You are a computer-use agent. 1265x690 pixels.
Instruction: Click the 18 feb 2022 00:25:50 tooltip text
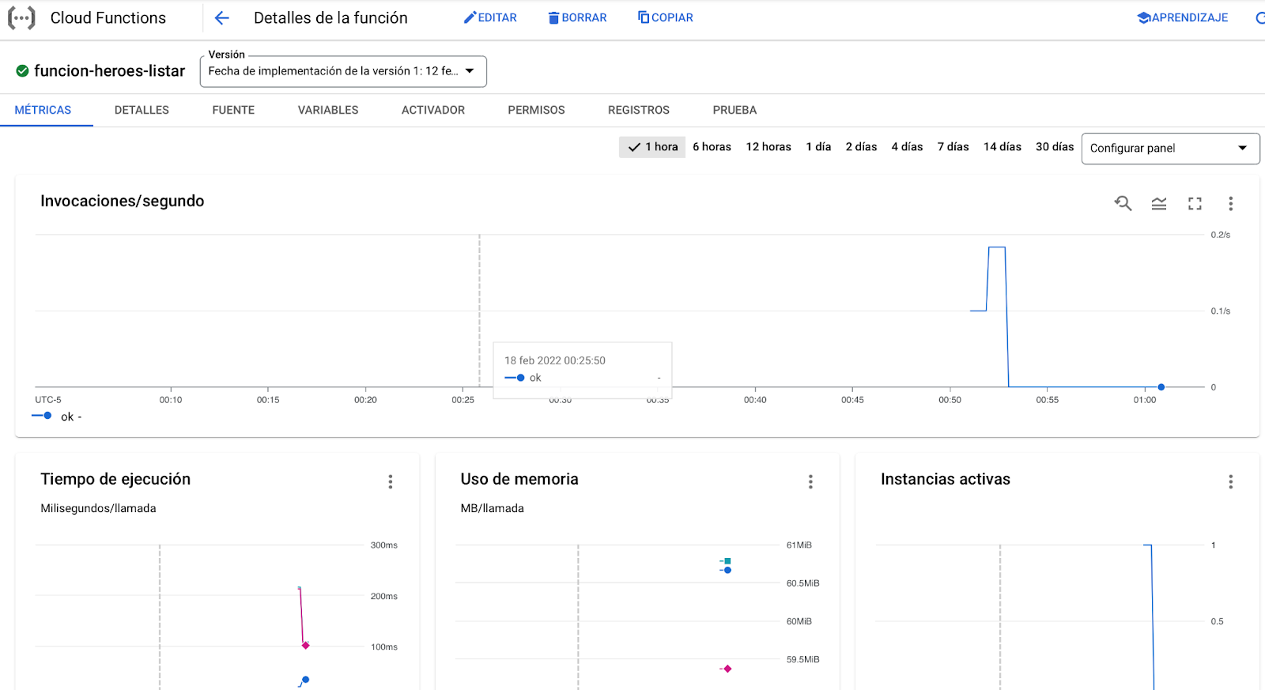pyautogui.click(x=555, y=360)
